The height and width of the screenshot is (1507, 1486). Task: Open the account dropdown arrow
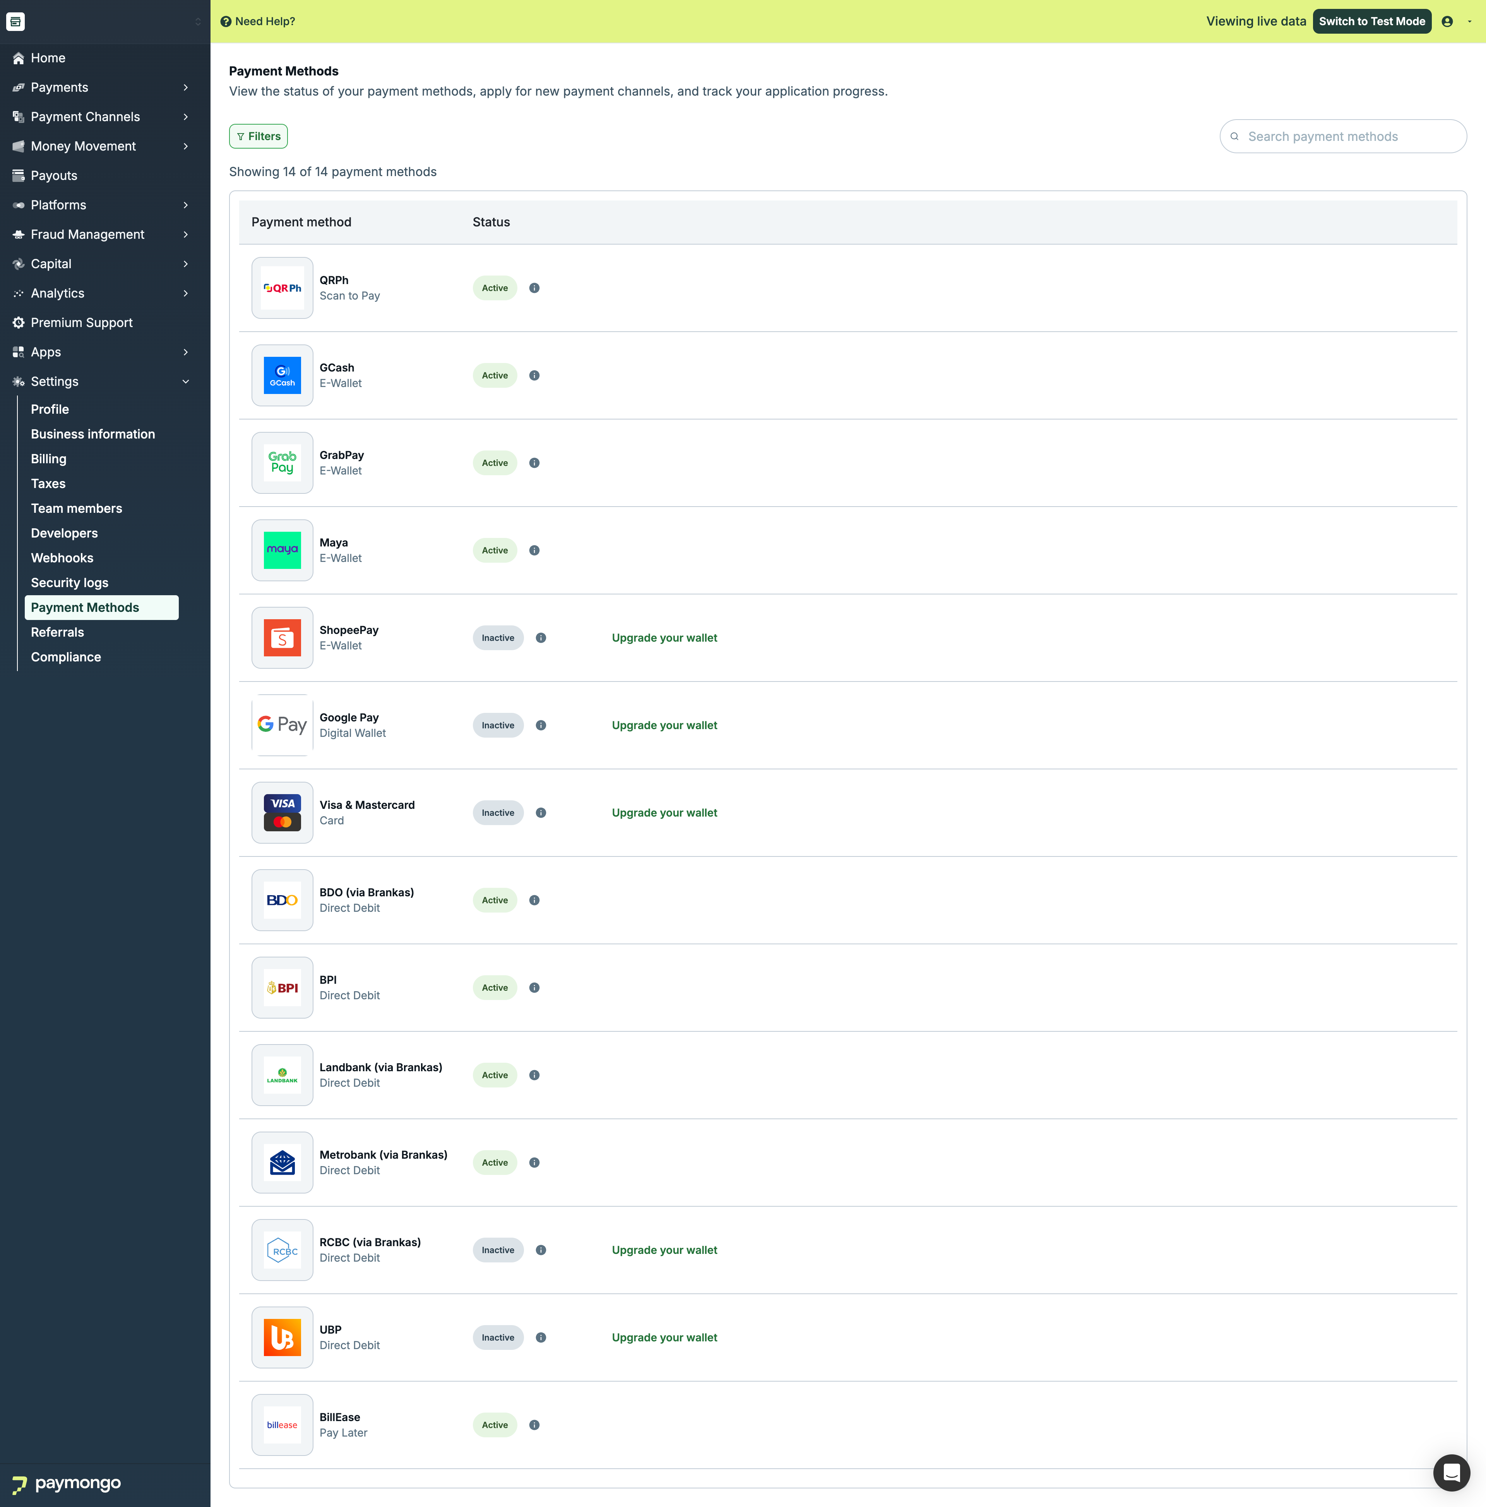tap(1470, 21)
